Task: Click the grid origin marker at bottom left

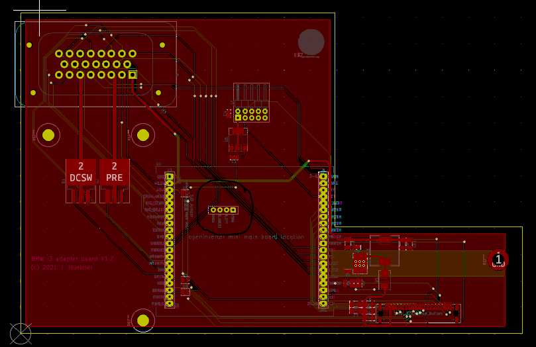Action: [x=20, y=333]
